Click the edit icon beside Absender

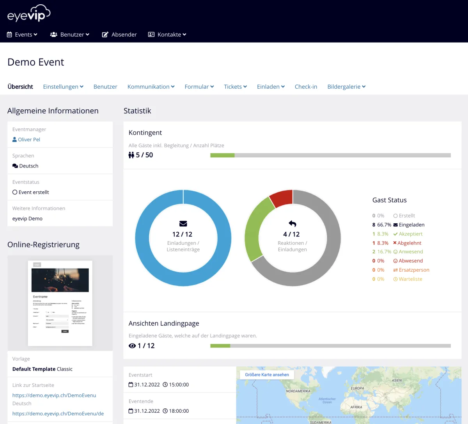point(105,35)
